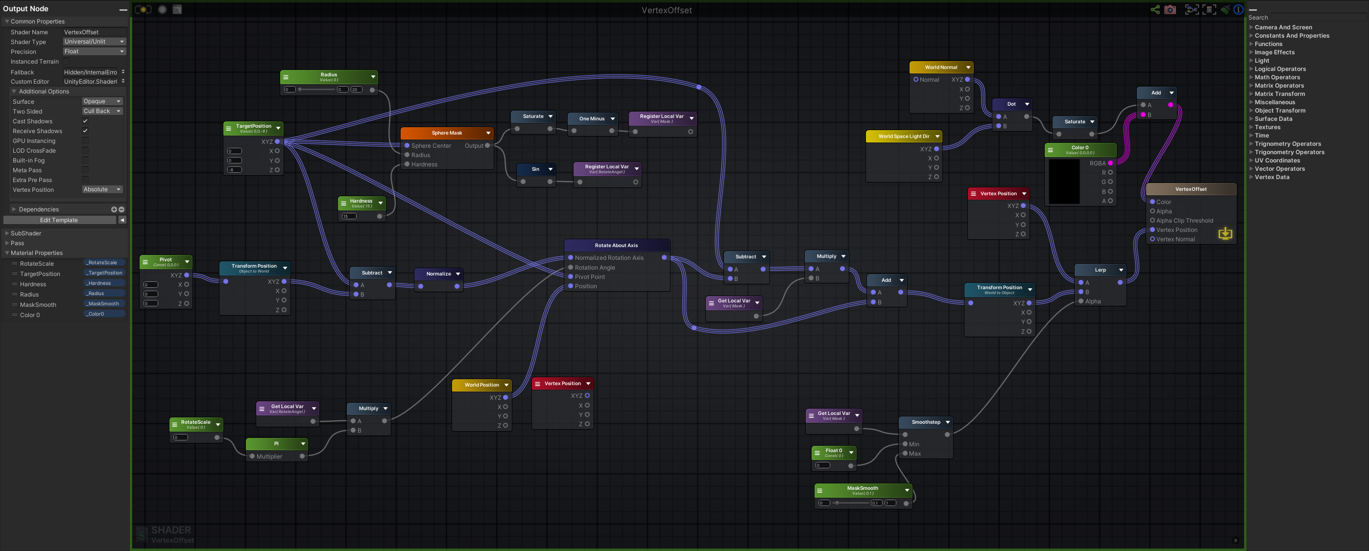Open the Shader Type dropdown
Screen dimensions: 1369x551
pyautogui.click(x=94, y=42)
